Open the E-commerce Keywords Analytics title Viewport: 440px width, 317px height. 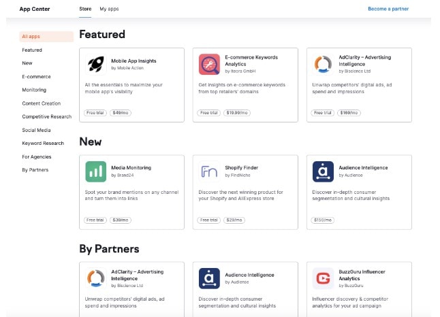251,61
